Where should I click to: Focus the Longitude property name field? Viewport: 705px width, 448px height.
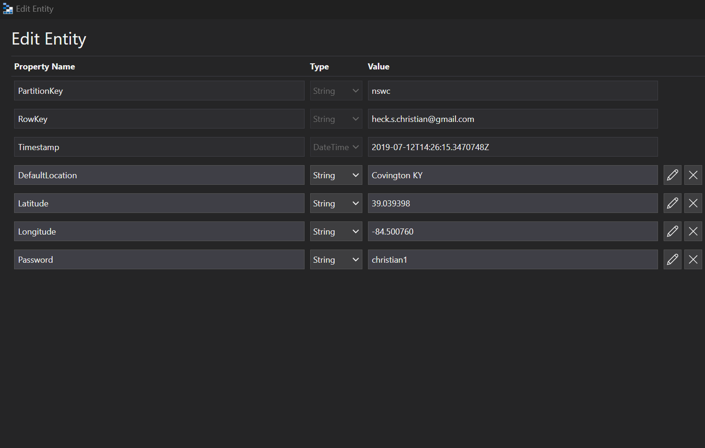point(159,231)
